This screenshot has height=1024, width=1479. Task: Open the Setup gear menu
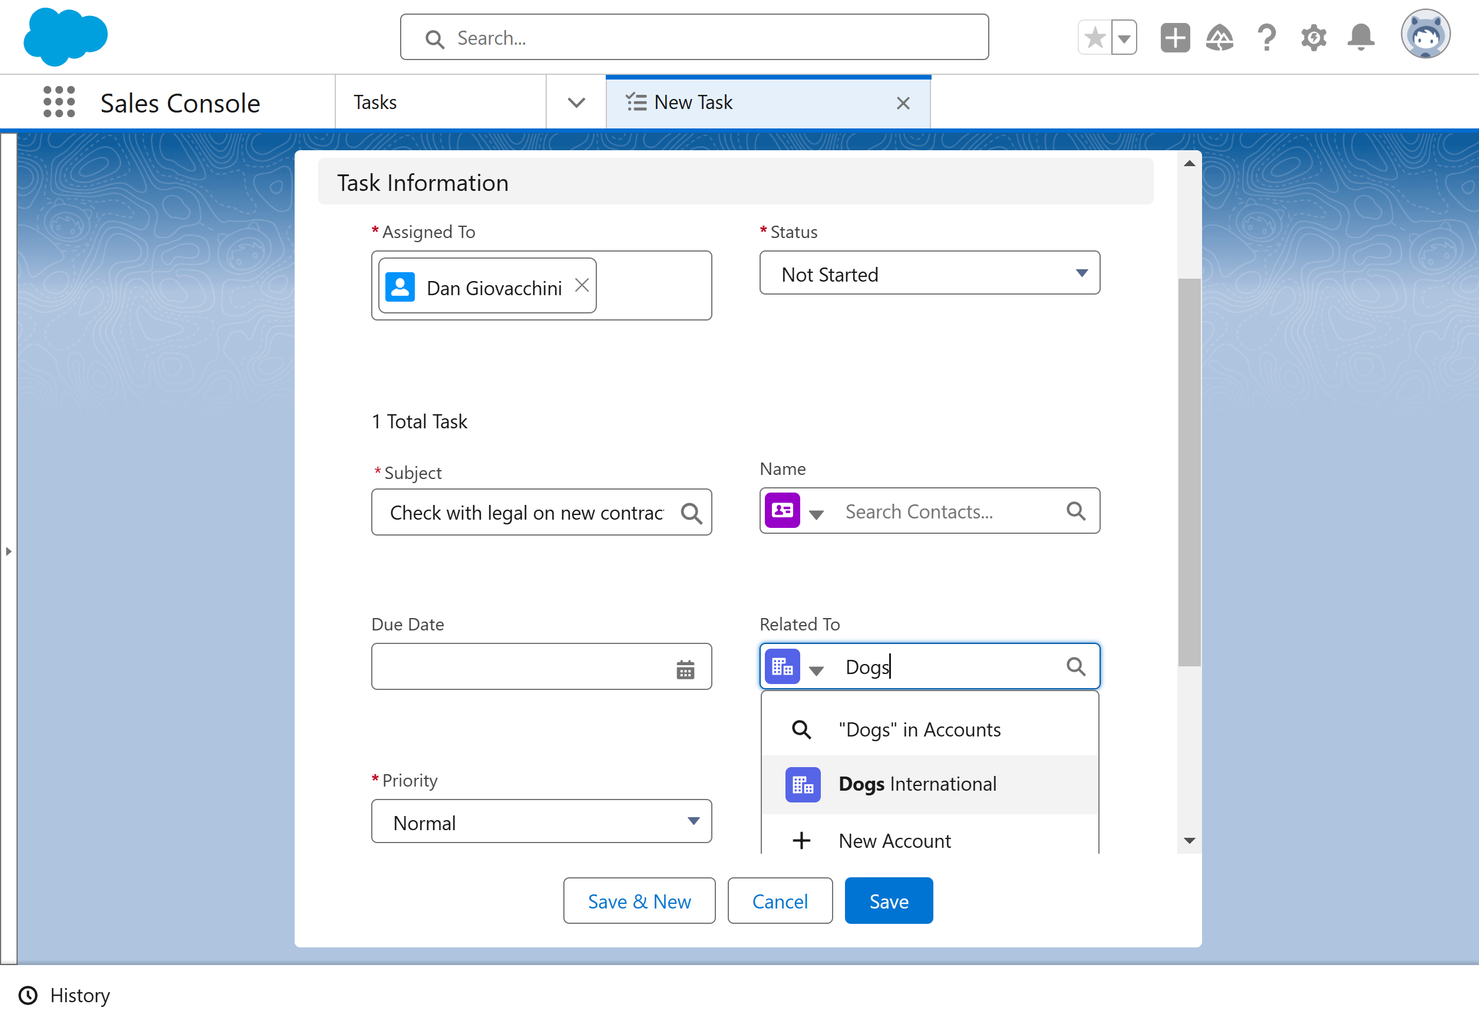(x=1313, y=38)
